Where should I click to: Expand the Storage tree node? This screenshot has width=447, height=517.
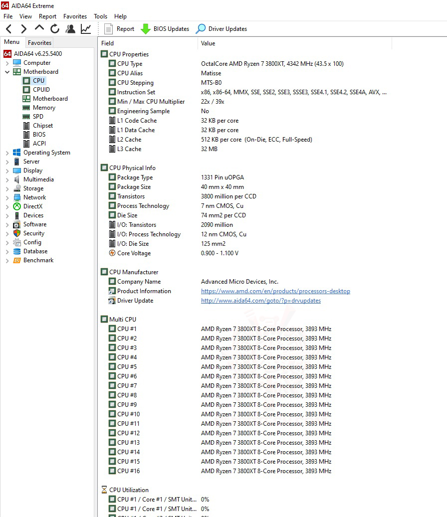(7, 188)
